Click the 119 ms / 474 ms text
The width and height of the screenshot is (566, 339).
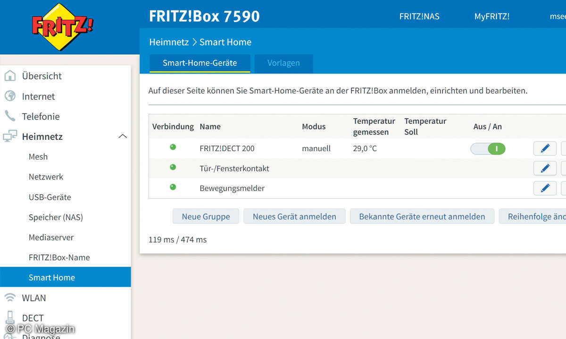click(177, 240)
